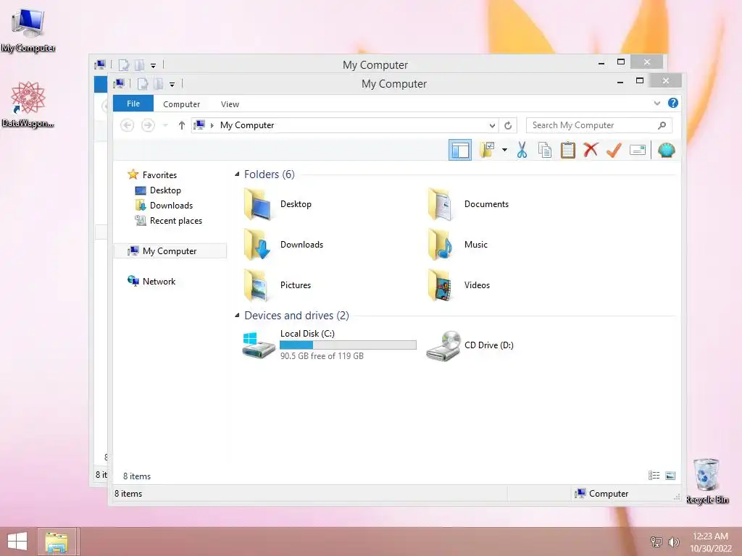The height and width of the screenshot is (556, 742).
Task: Open folder options toolbar icon
Action: pos(487,151)
